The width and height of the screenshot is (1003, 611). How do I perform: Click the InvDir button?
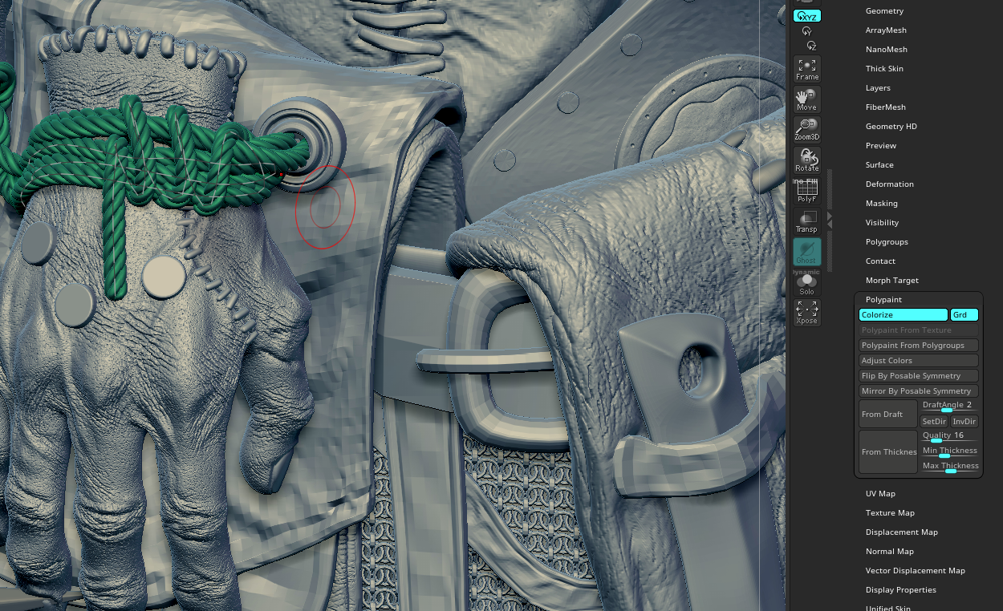(x=964, y=422)
